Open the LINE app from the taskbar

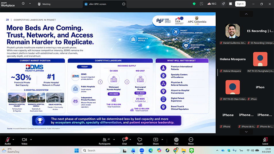click(x=192, y=151)
